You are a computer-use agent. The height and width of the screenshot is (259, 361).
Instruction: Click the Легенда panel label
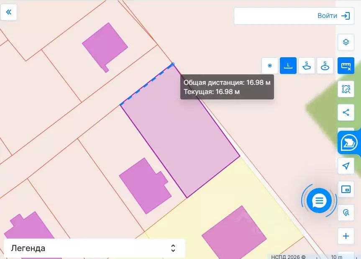coord(28,248)
